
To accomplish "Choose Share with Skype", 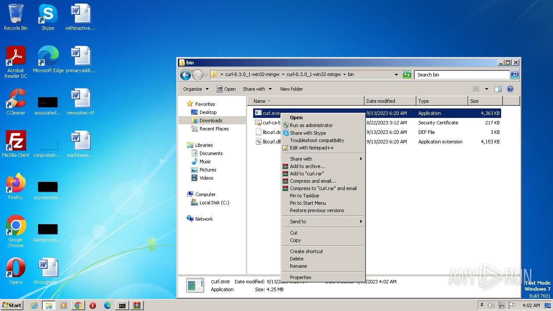I will (x=322, y=133).
